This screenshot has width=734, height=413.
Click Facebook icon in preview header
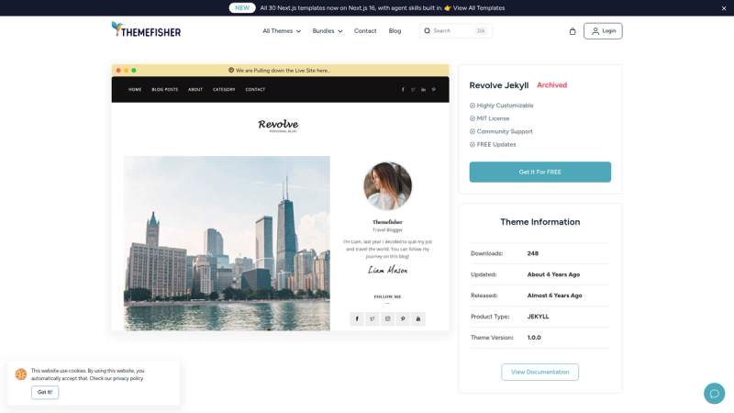[x=403, y=89]
